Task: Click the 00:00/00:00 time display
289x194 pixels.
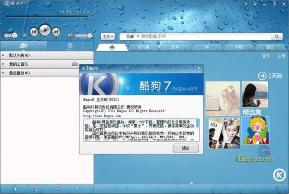Action: pos(74,11)
